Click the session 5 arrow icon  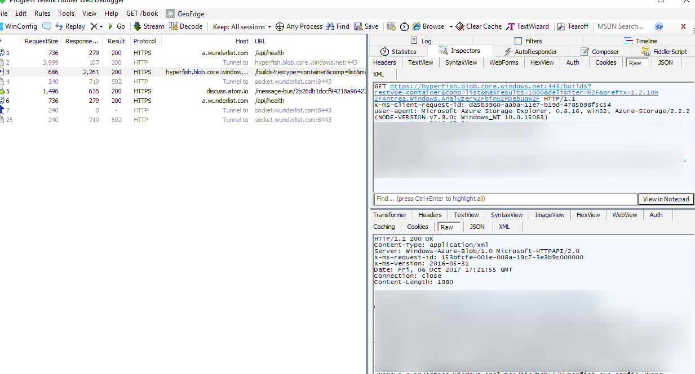(x=2, y=91)
